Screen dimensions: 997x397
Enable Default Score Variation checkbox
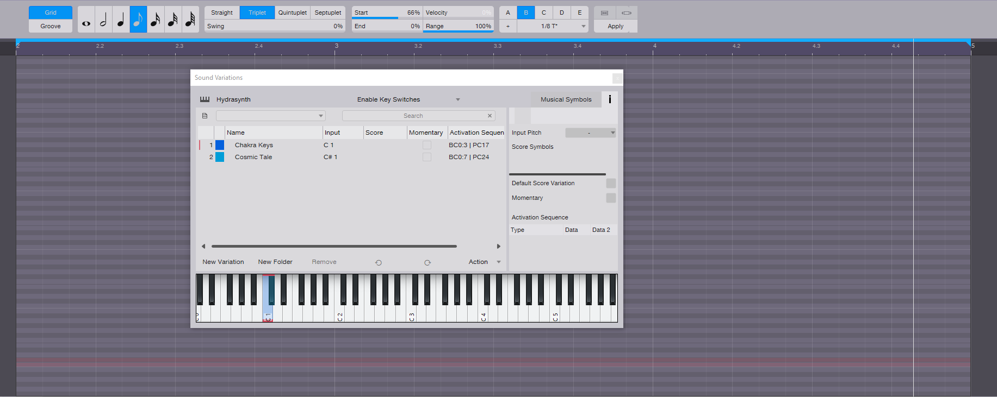[611, 183]
